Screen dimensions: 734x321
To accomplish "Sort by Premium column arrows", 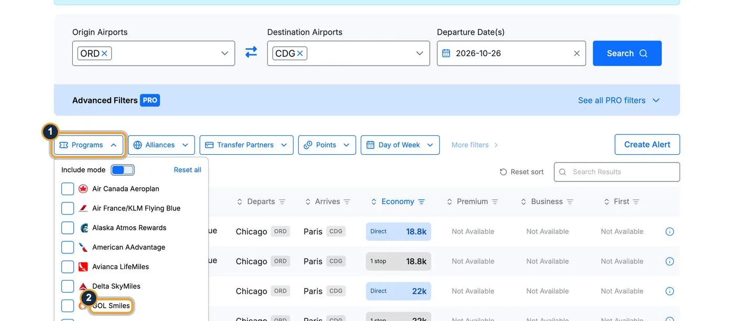I will [450, 201].
